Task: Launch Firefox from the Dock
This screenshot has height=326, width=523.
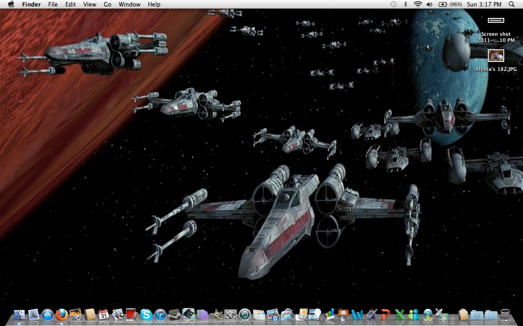Action: tap(62, 315)
